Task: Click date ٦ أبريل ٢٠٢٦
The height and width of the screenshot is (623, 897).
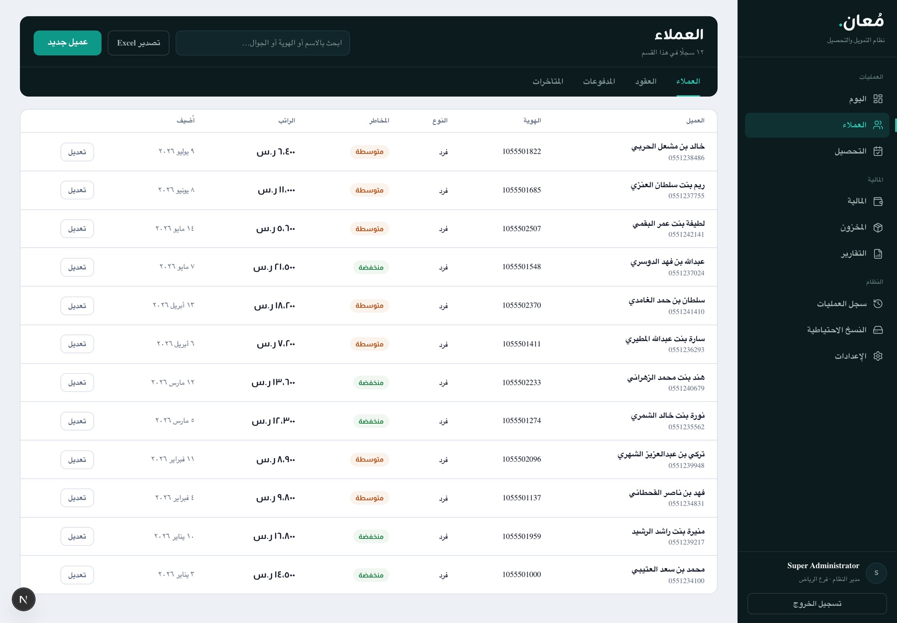Action: coord(175,344)
